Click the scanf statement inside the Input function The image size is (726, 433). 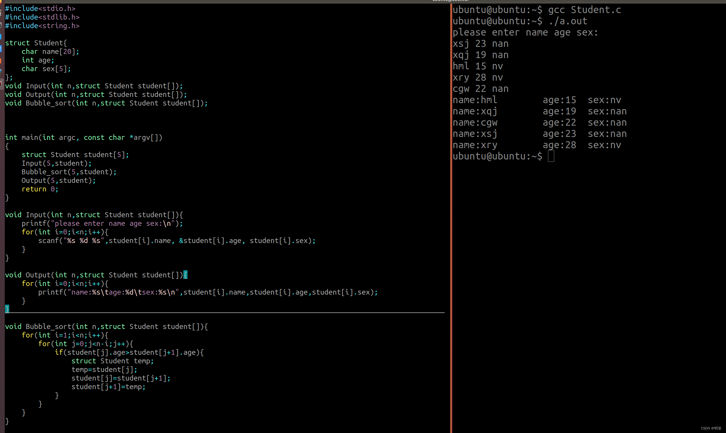[177, 241]
